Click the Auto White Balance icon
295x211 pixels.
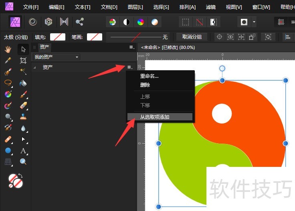click(154, 22)
